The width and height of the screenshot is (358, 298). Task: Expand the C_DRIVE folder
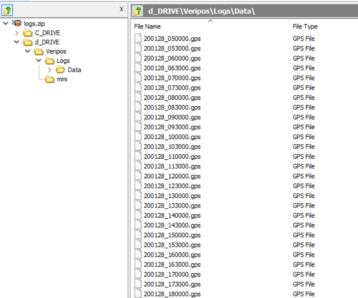coord(17,33)
